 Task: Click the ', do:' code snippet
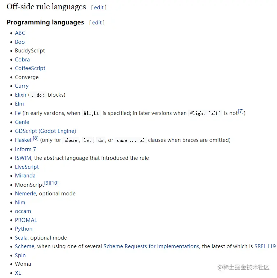[x=38, y=95]
